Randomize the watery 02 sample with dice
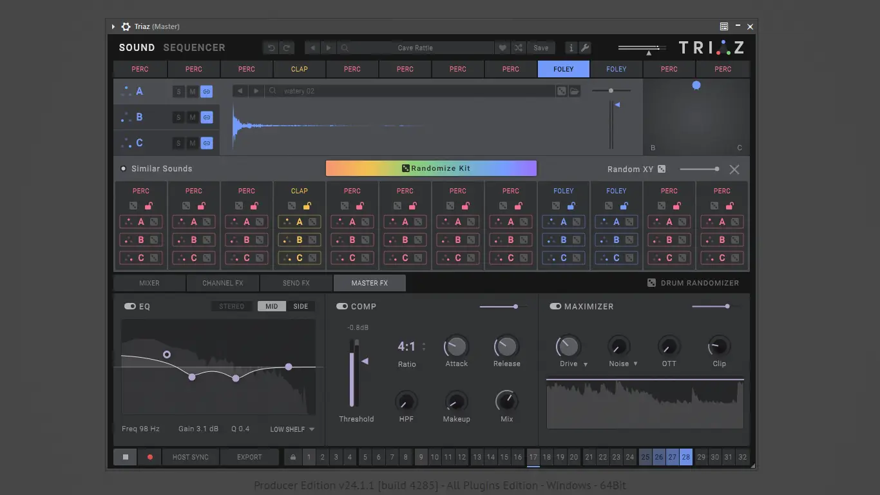Image resolution: width=880 pixels, height=495 pixels. pyautogui.click(x=562, y=92)
